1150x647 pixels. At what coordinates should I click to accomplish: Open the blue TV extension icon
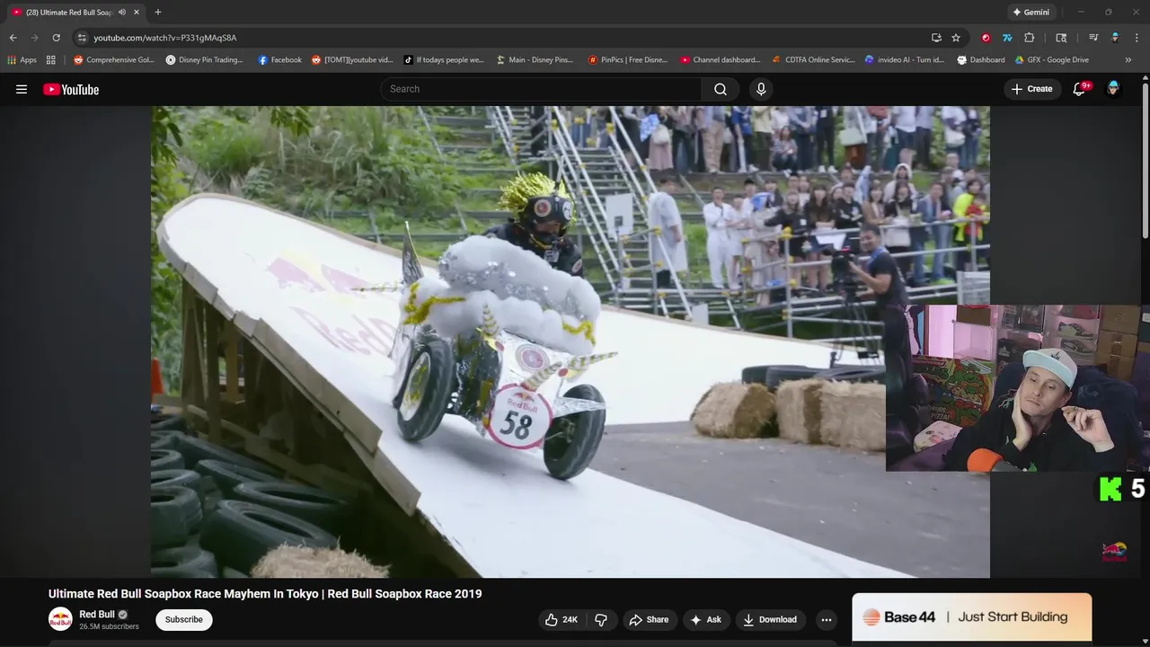coord(1007,38)
